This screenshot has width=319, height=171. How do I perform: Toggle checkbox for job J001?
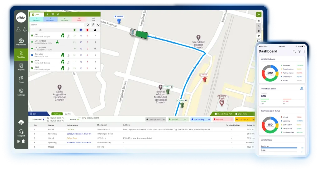32,35
